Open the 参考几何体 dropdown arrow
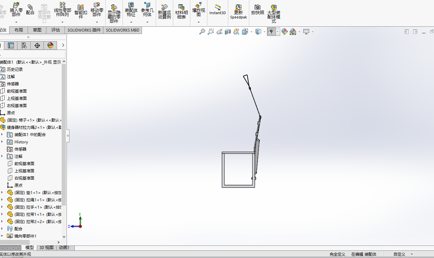Image resolution: width=434 pixels, height=258 pixels. click(147, 22)
